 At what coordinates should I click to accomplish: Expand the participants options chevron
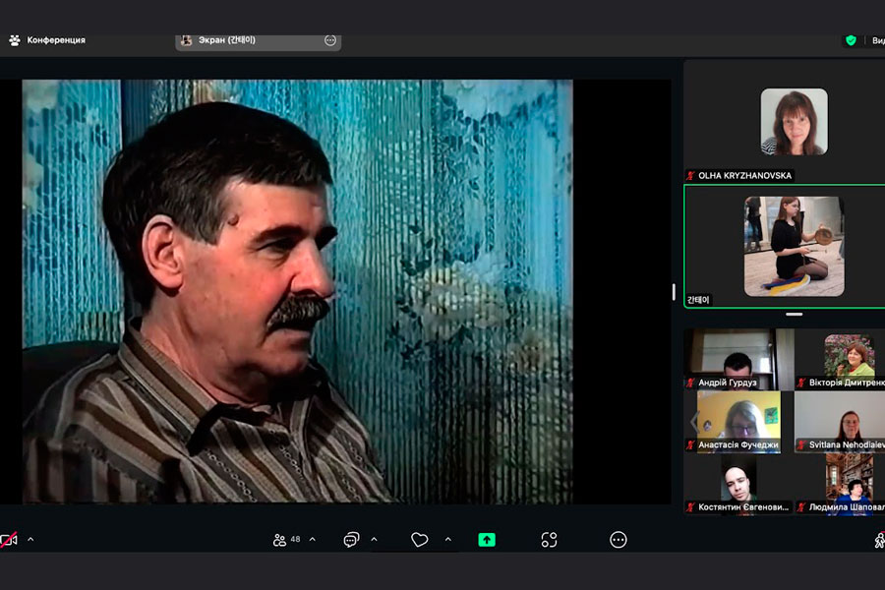click(x=313, y=540)
